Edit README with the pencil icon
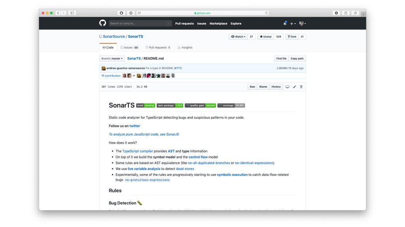405x227 pixels. click(294, 87)
